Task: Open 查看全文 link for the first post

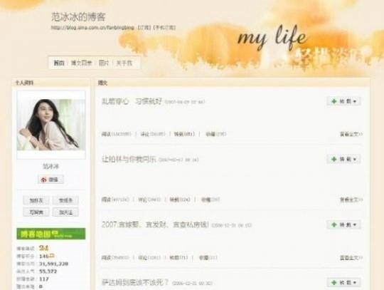Action: (x=351, y=134)
